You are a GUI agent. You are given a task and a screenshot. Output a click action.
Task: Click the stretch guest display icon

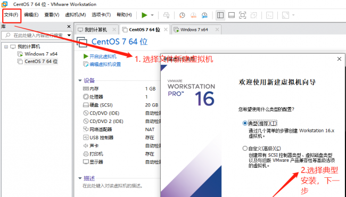click(x=285, y=15)
